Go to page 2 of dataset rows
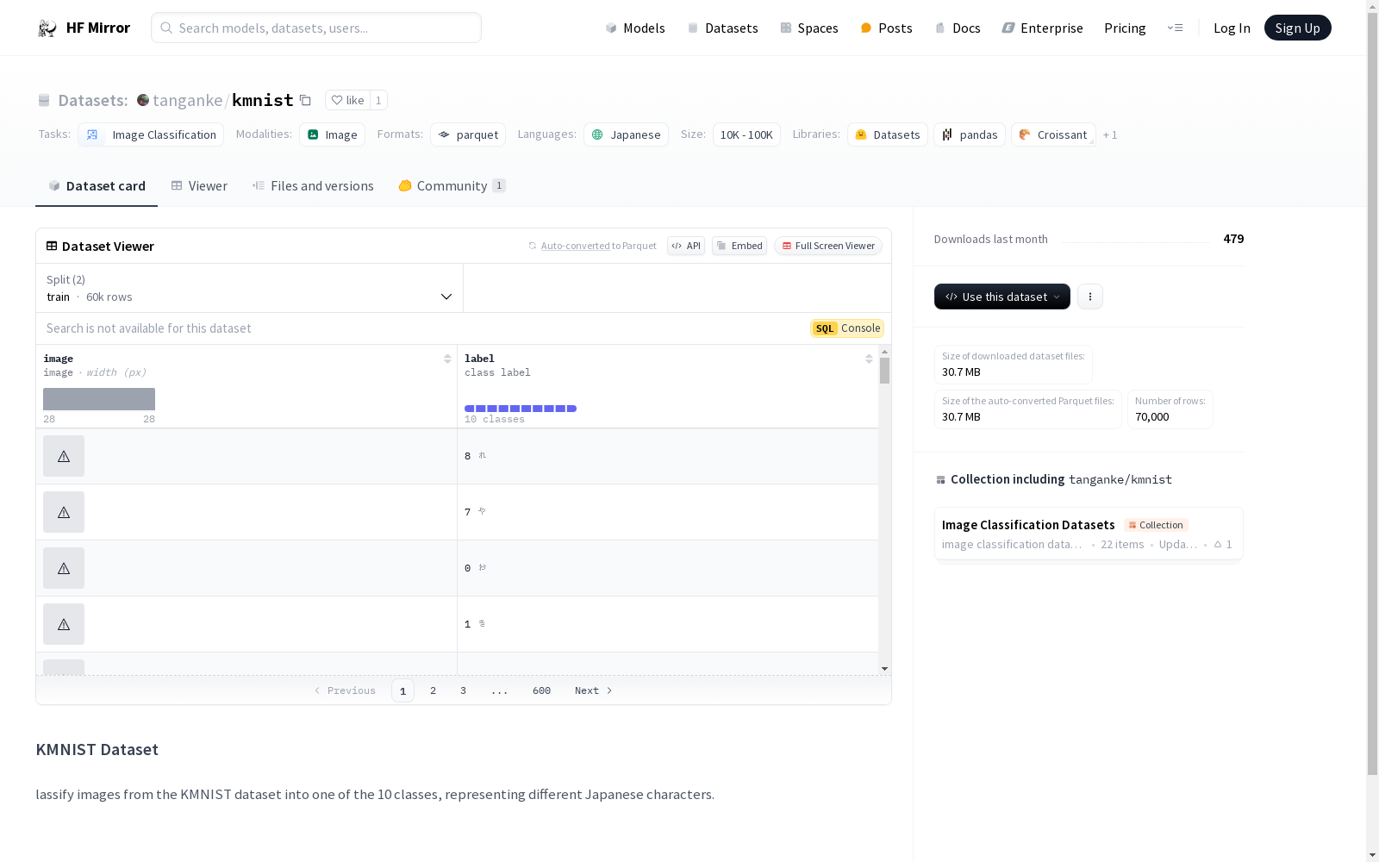 click(433, 690)
